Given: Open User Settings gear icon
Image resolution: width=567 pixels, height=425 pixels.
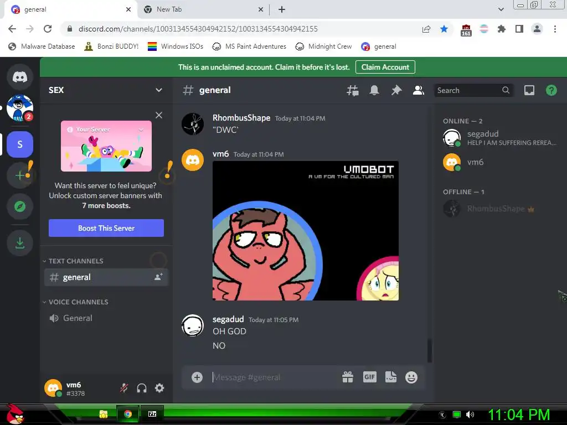Looking at the screenshot, I should 159,388.
